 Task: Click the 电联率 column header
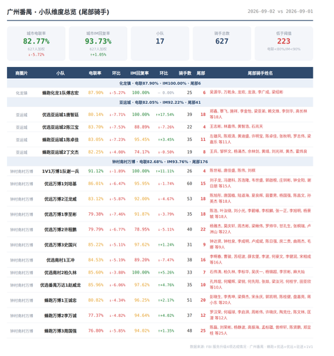[x=95, y=73]
